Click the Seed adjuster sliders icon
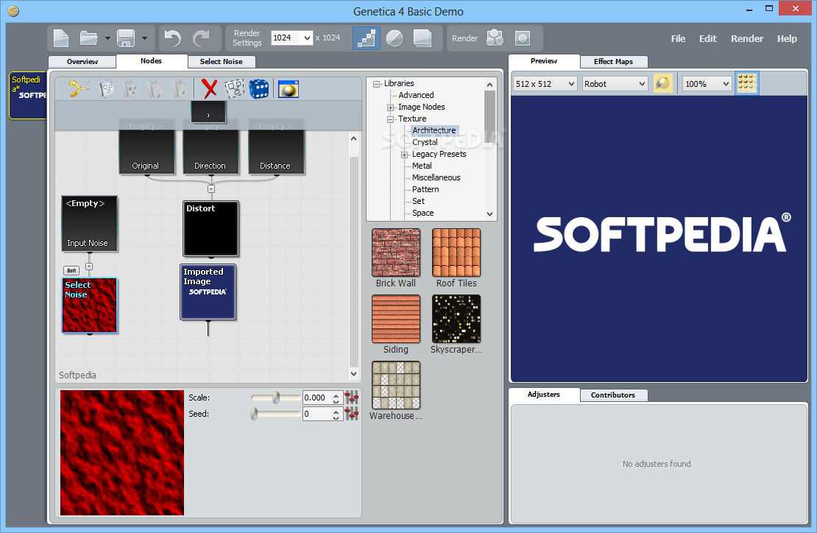The width and height of the screenshot is (817, 533). 352,414
